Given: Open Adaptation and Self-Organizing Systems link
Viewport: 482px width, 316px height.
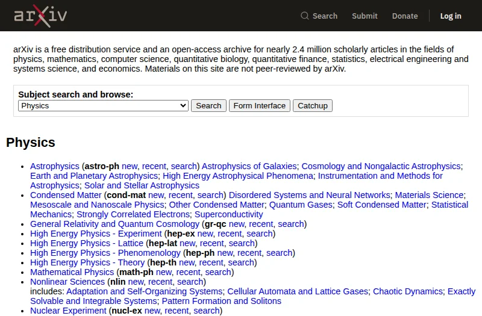Looking at the screenshot, I should tap(144, 291).
